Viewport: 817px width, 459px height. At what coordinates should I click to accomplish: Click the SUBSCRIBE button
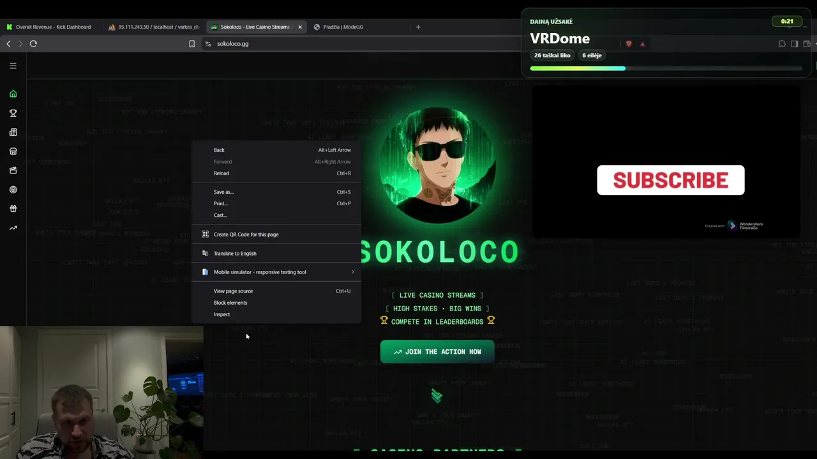click(671, 180)
